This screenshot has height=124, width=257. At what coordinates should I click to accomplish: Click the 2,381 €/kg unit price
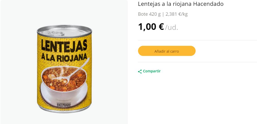pyautogui.click(x=177, y=14)
